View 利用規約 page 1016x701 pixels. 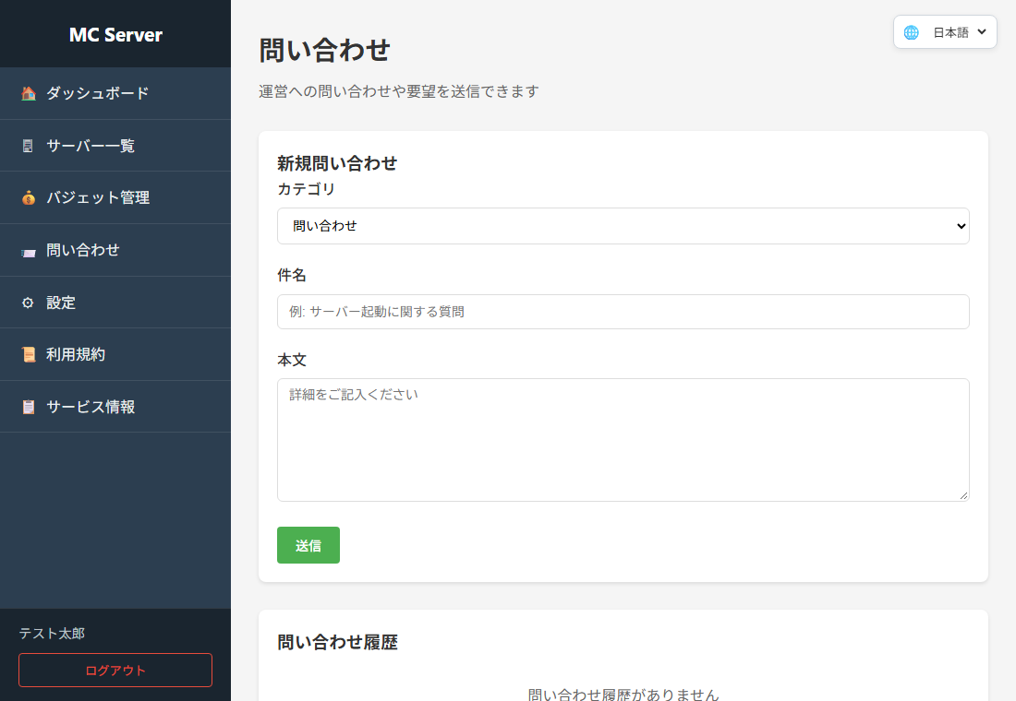(115, 355)
